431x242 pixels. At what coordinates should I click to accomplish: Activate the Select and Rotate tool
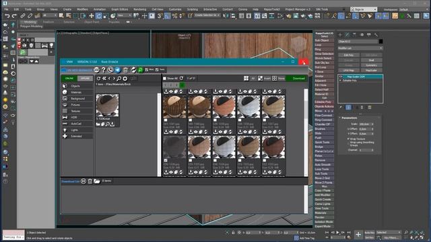coord(98,16)
